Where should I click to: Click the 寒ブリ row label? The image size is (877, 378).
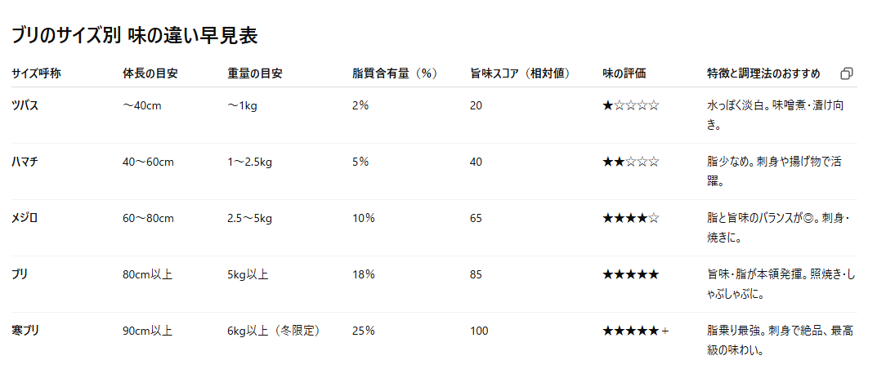click(x=25, y=331)
